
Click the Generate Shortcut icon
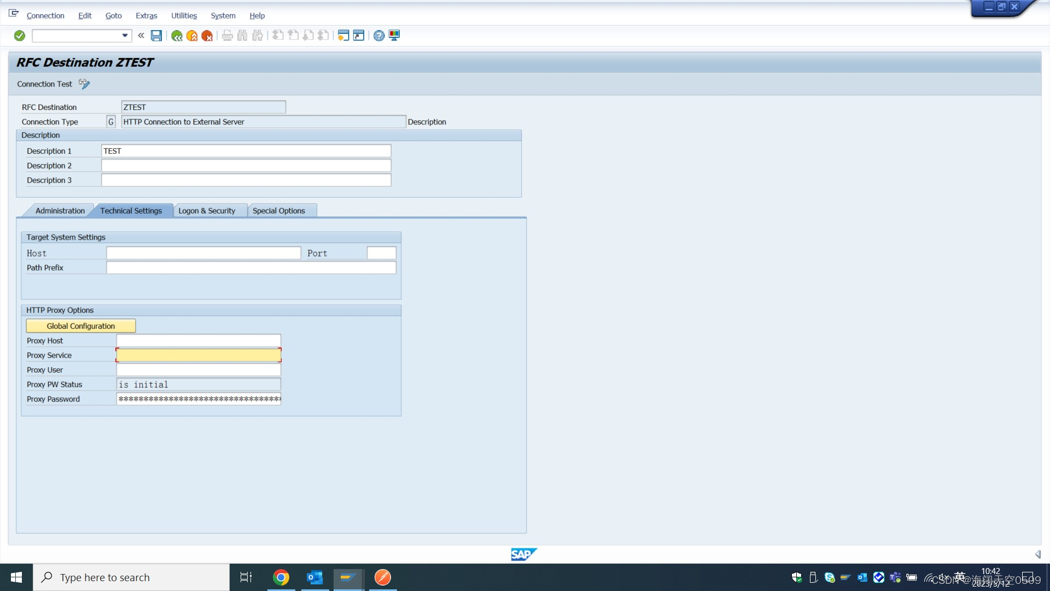(x=358, y=36)
